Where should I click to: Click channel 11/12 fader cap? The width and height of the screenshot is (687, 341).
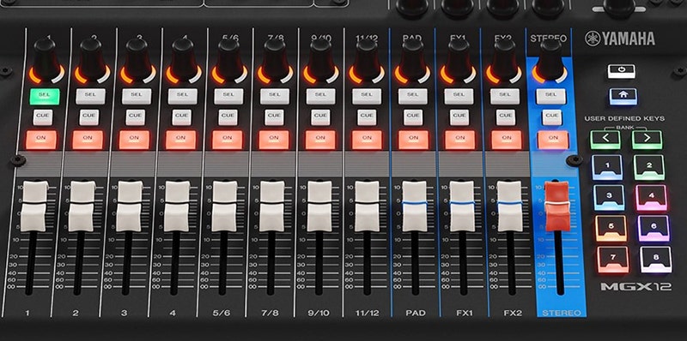[x=367, y=206]
